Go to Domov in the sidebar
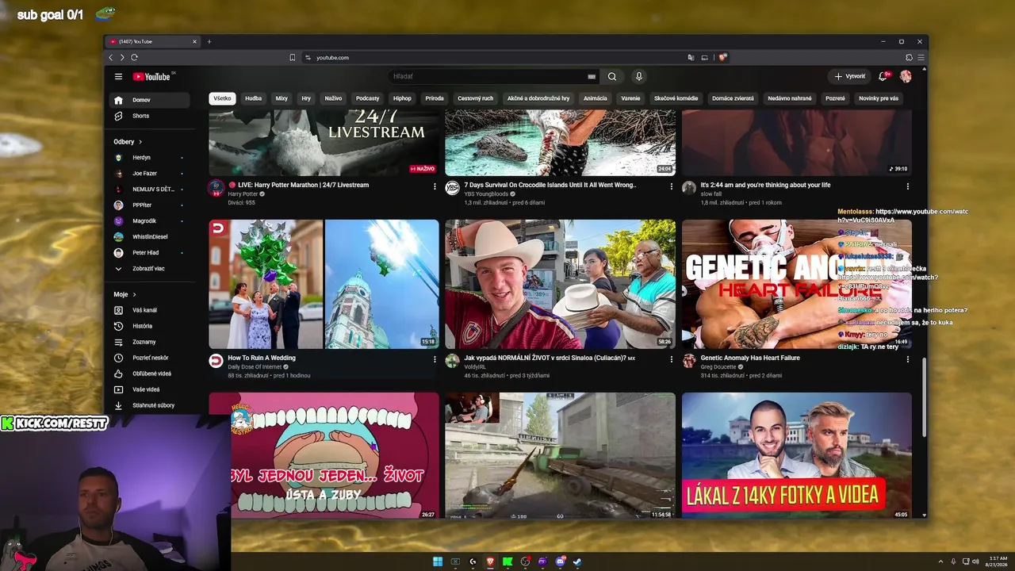Viewport: 1015px width, 571px height. pyautogui.click(x=150, y=100)
